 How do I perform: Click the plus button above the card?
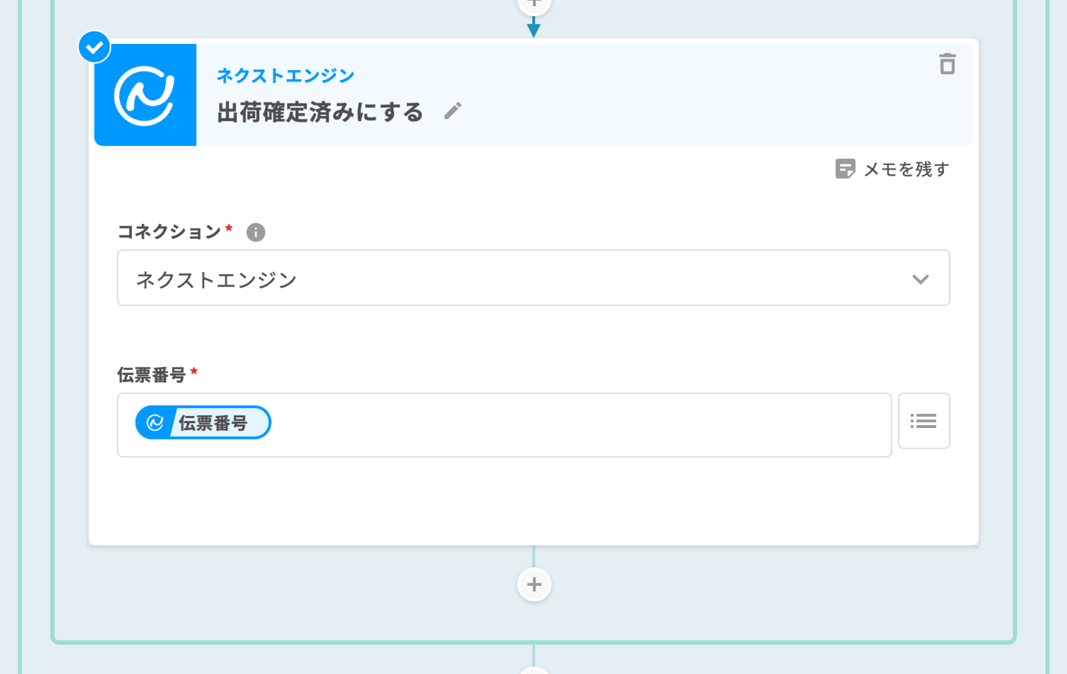click(534, 5)
